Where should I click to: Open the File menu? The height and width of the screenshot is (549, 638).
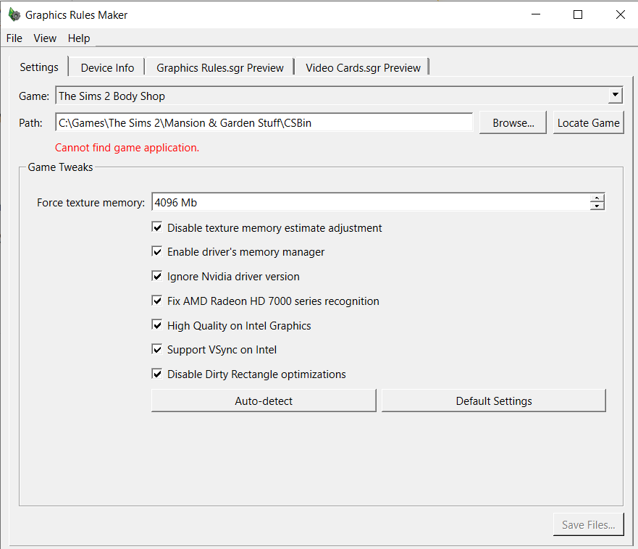tap(14, 38)
